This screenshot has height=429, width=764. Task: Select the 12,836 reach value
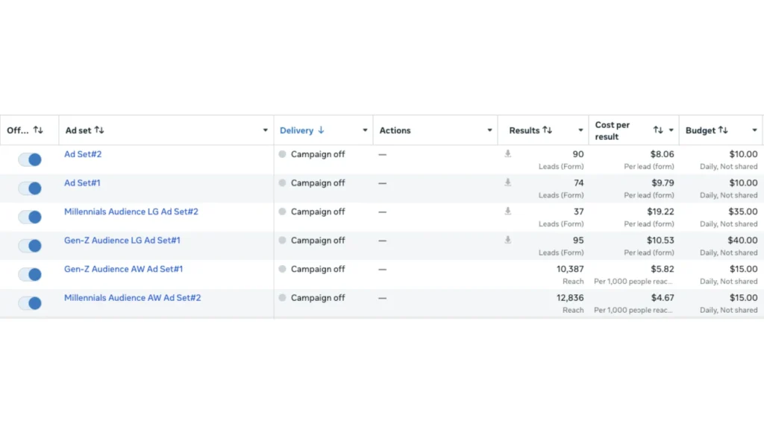click(570, 298)
